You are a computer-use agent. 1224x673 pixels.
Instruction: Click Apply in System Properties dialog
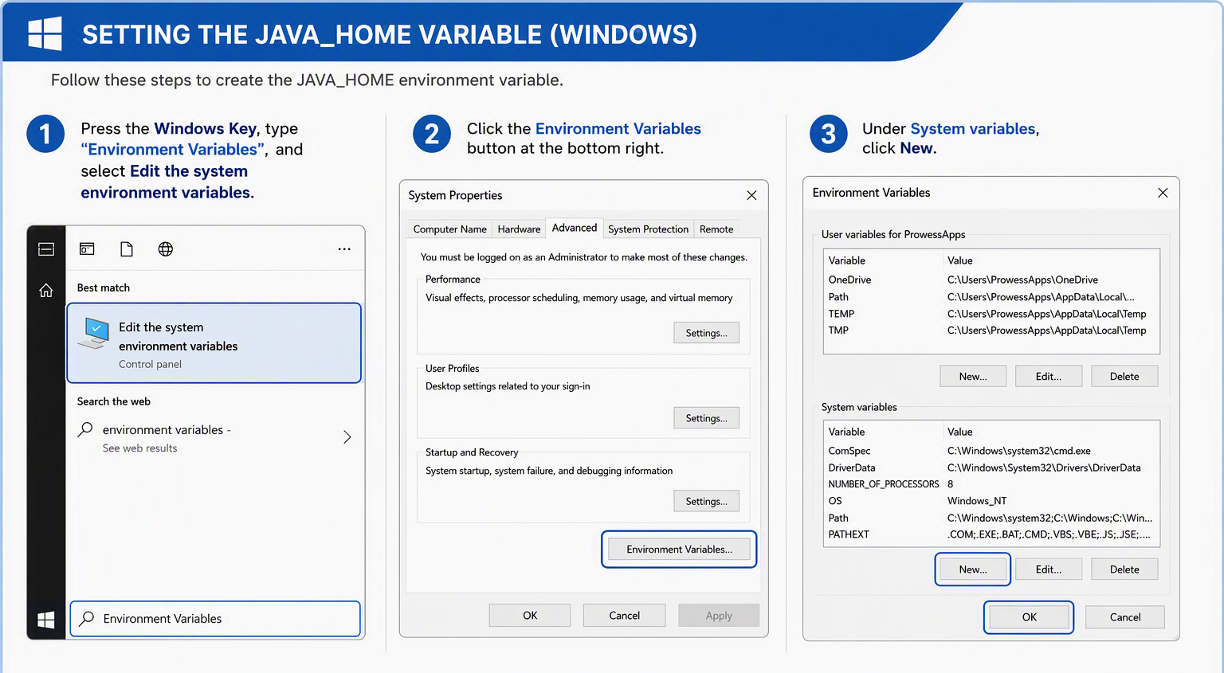point(719,616)
